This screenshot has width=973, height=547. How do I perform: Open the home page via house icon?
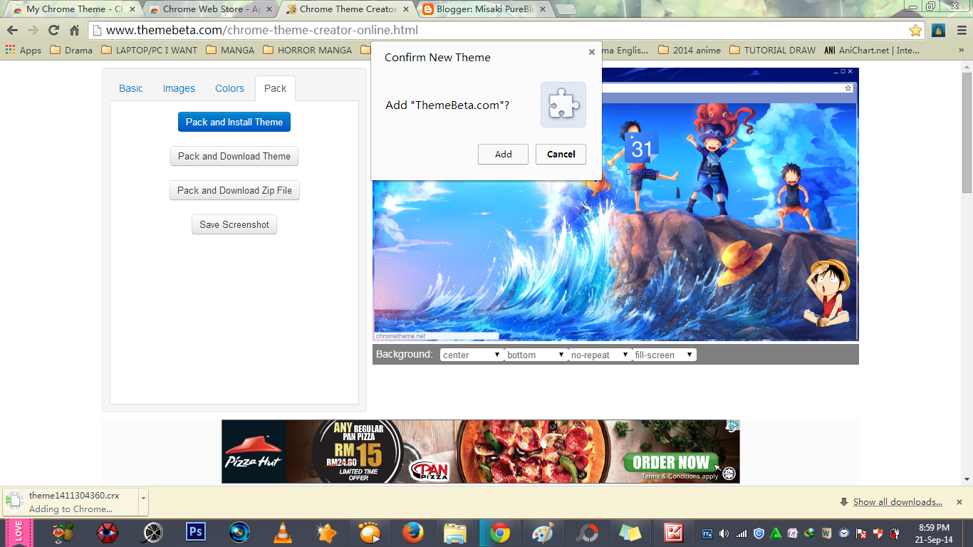tap(74, 31)
